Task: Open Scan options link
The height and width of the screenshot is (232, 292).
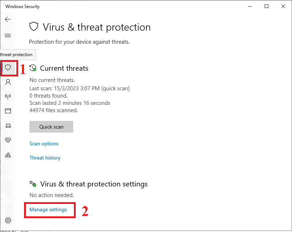Action: [44, 143]
